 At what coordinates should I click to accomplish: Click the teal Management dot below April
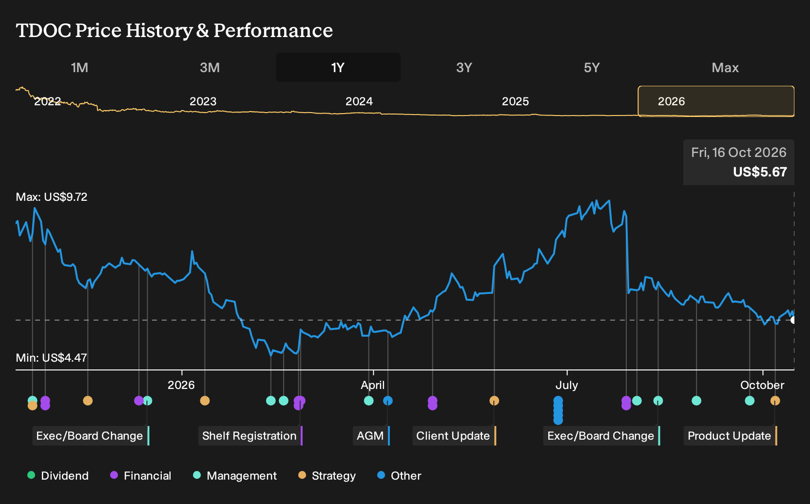coord(369,401)
